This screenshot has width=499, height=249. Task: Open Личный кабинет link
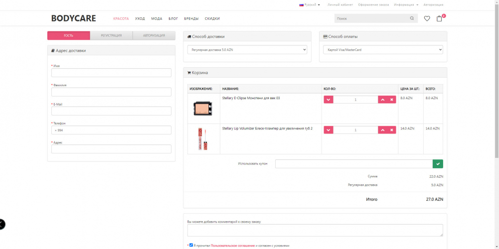click(x=340, y=5)
